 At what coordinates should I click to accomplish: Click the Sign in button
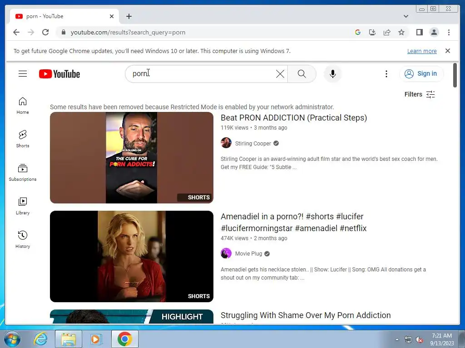click(x=421, y=74)
